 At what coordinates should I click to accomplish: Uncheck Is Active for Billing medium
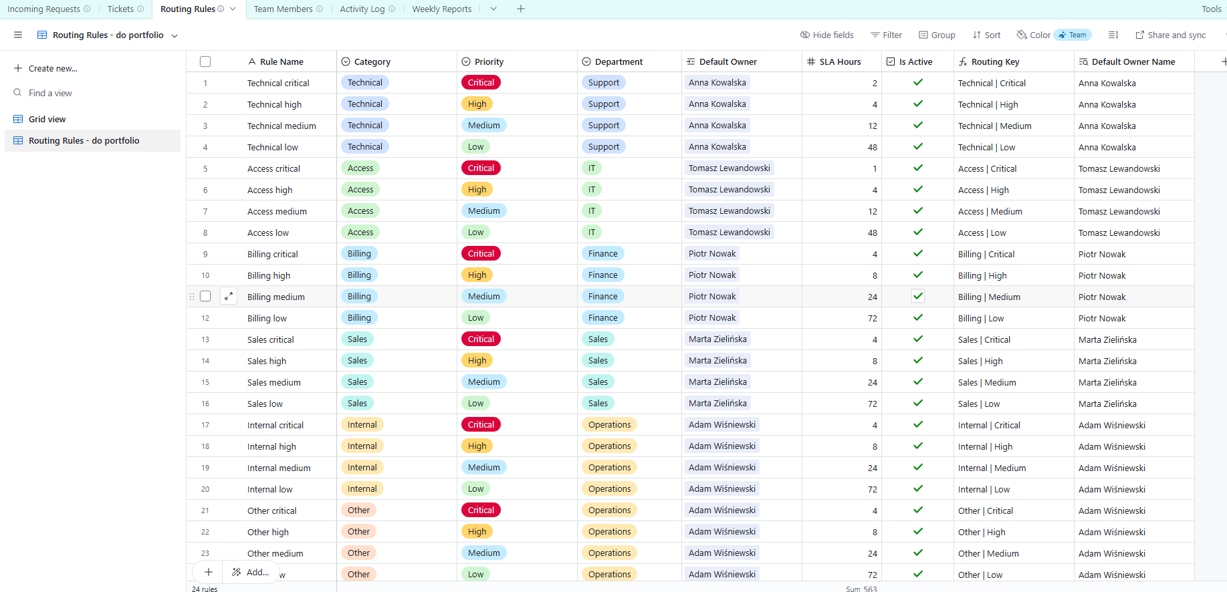[918, 296]
